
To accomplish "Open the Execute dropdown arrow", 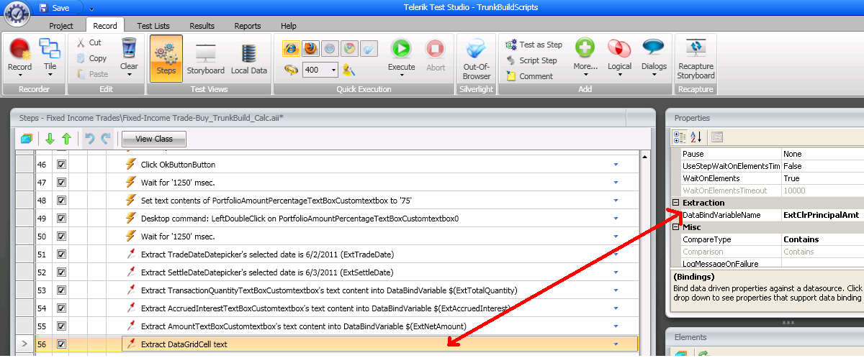I will 401,75.
